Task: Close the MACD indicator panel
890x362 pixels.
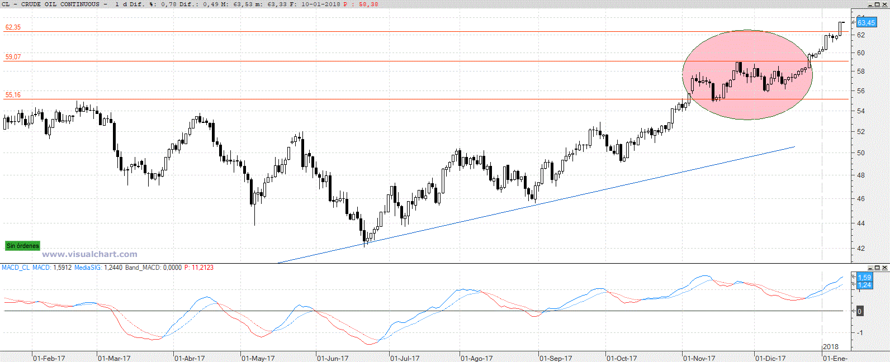Action: 885,268
